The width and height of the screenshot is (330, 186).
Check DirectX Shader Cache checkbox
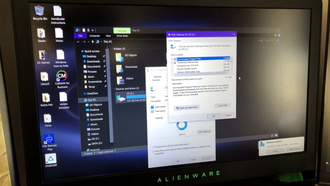(173, 69)
